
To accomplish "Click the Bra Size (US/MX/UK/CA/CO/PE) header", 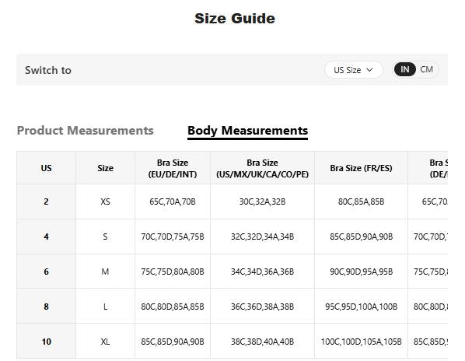I will click(263, 168).
